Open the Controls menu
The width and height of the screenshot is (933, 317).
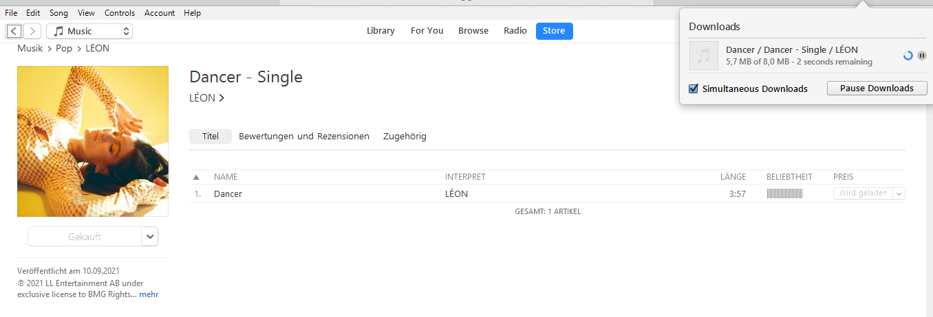pos(120,13)
